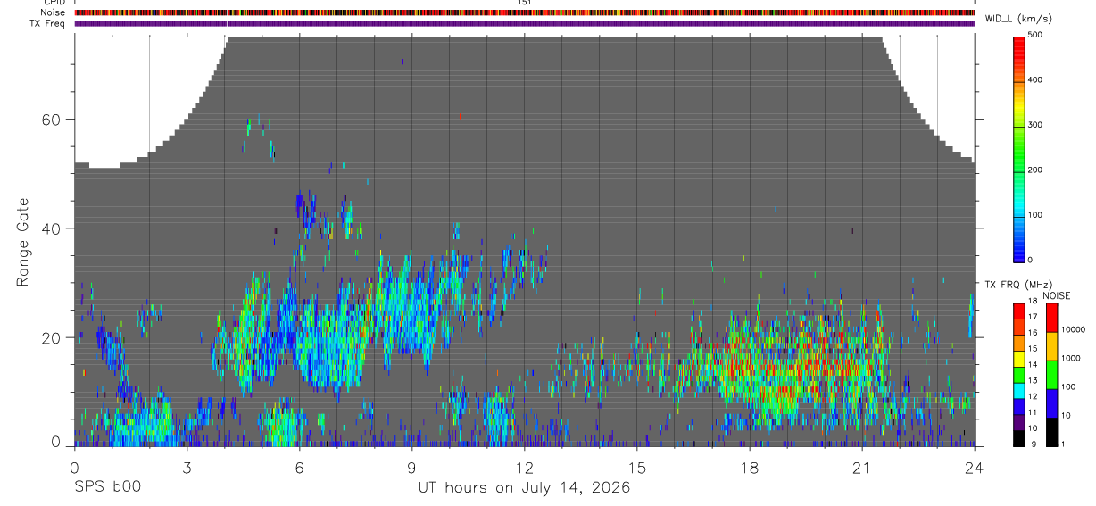
Task: Click the 'UT hours on July 14, 2026' label
Action: 524,487
